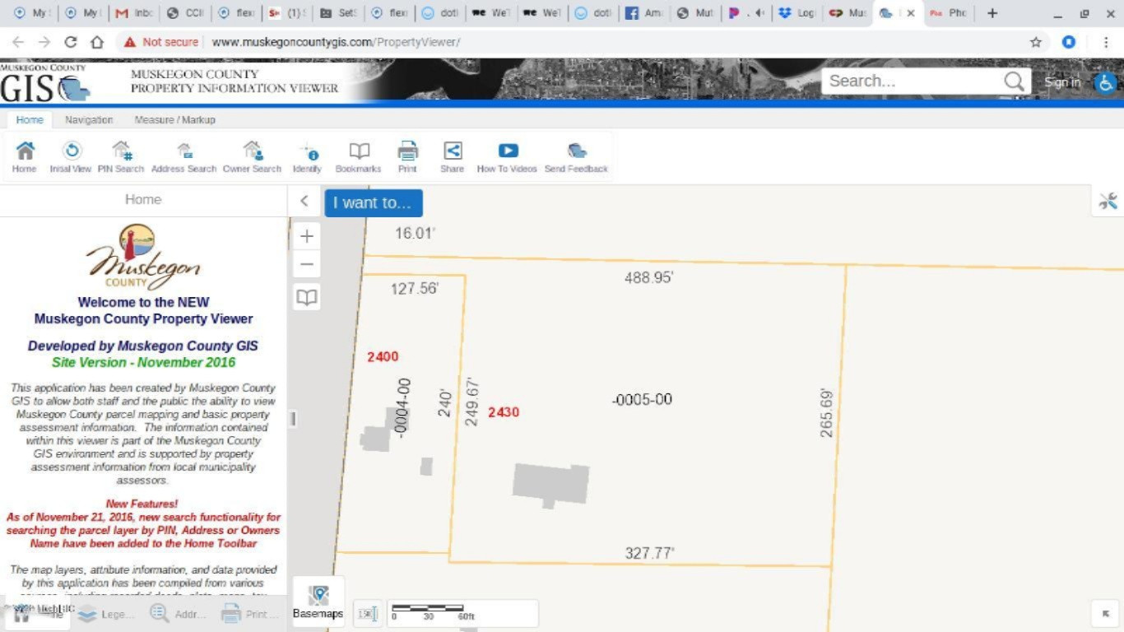Reload the browser page
1124x632 pixels.
pos(71,42)
